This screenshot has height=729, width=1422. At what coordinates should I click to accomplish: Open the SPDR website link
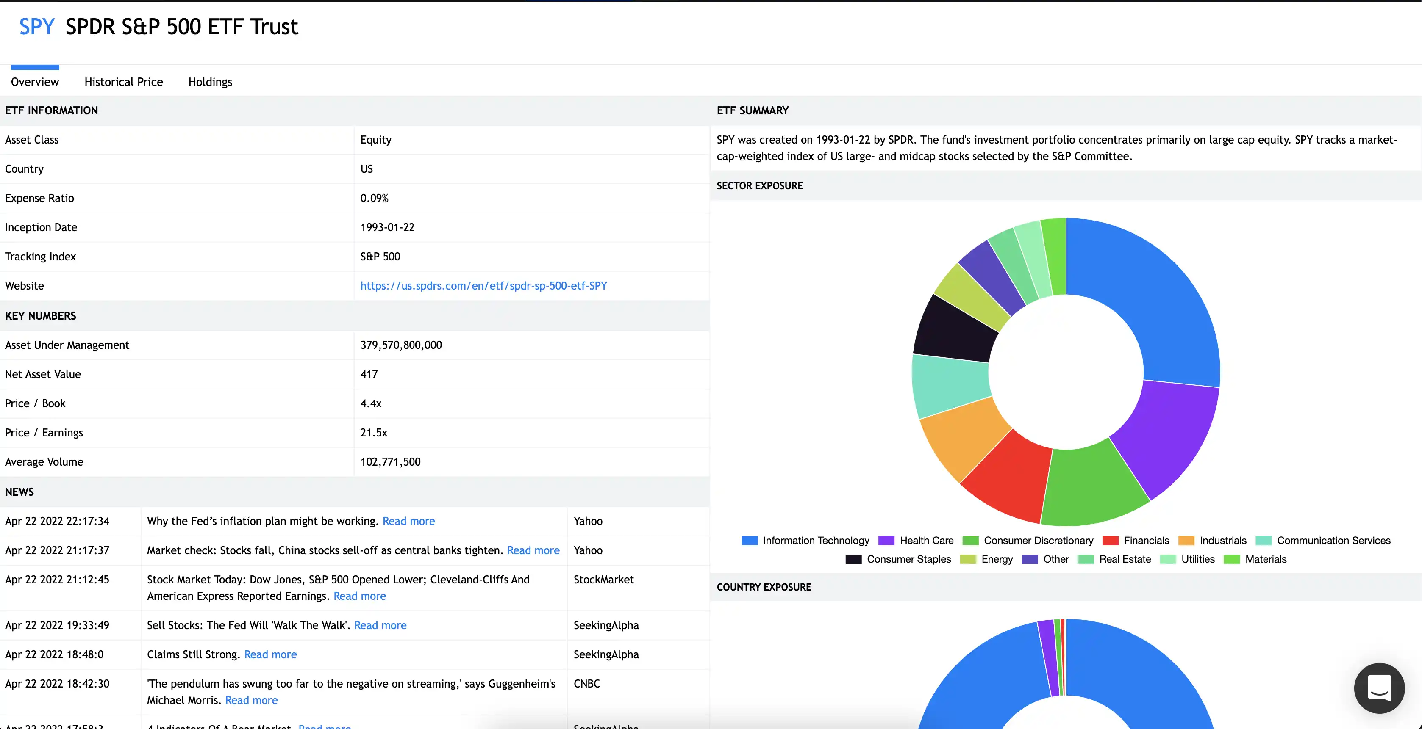[x=483, y=286]
